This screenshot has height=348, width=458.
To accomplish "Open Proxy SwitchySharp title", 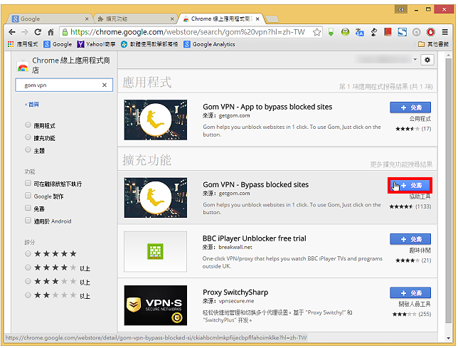I will [x=235, y=292].
